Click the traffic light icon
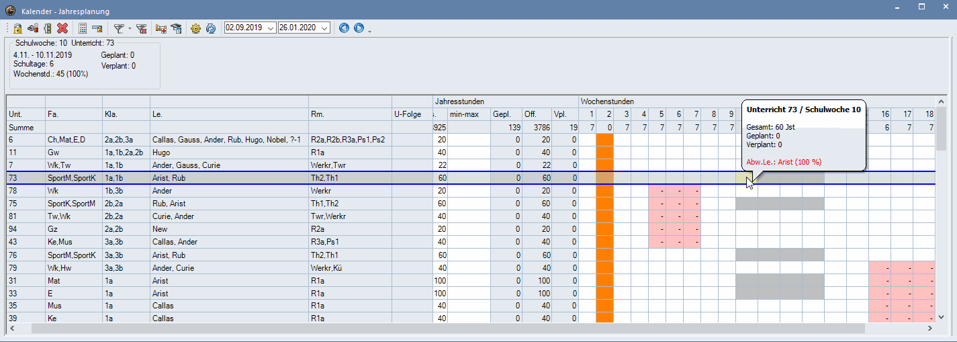The width and height of the screenshot is (957, 342). pos(47,28)
